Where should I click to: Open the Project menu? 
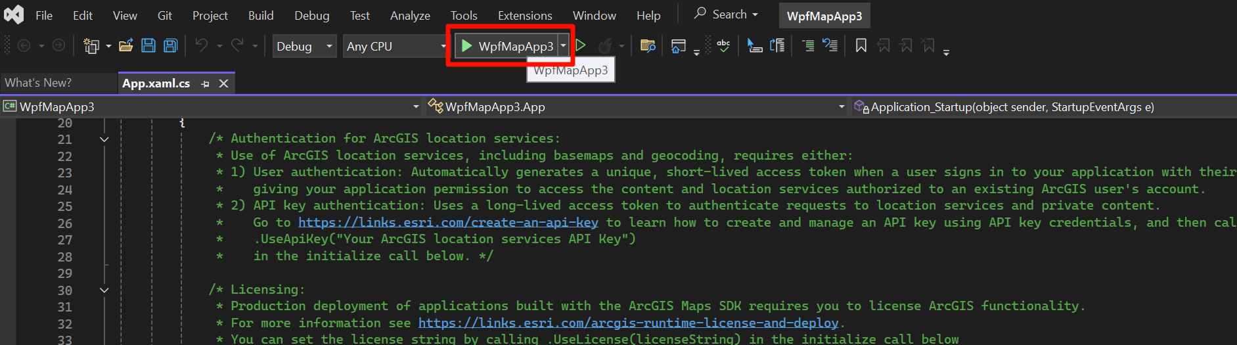click(210, 15)
